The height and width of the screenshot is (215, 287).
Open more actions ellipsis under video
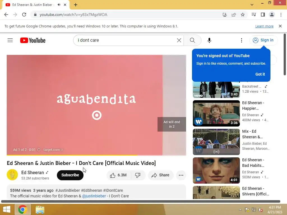pos(181,175)
